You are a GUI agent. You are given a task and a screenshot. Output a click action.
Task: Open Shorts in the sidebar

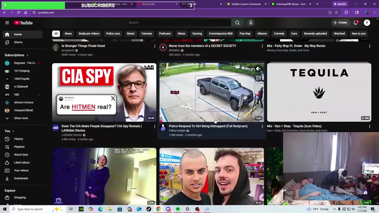click(x=23, y=42)
